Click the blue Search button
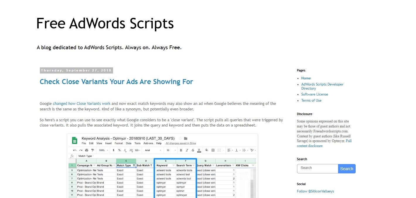Screen dimensions: 416x198 pos(347,169)
